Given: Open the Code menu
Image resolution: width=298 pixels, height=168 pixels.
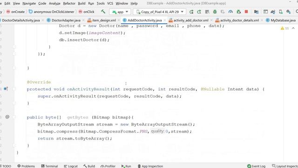Looking at the screenshot, I should [x=42, y=3].
